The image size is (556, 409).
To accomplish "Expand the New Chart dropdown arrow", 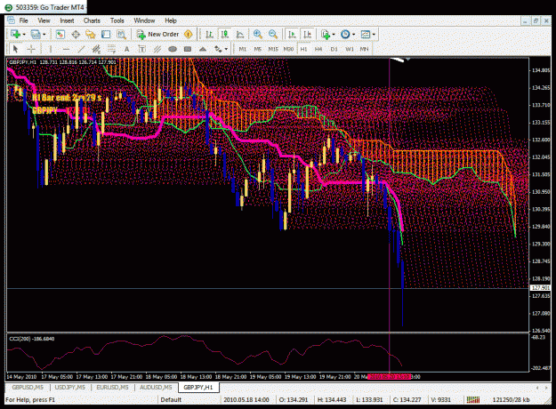I will [x=24, y=35].
